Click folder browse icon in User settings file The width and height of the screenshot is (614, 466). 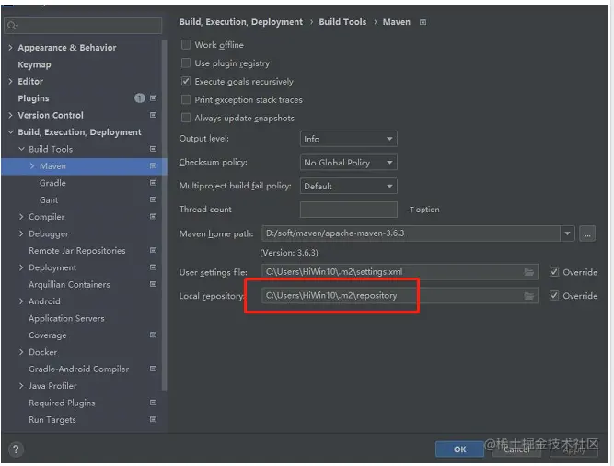pyautogui.click(x=529, y=272)
